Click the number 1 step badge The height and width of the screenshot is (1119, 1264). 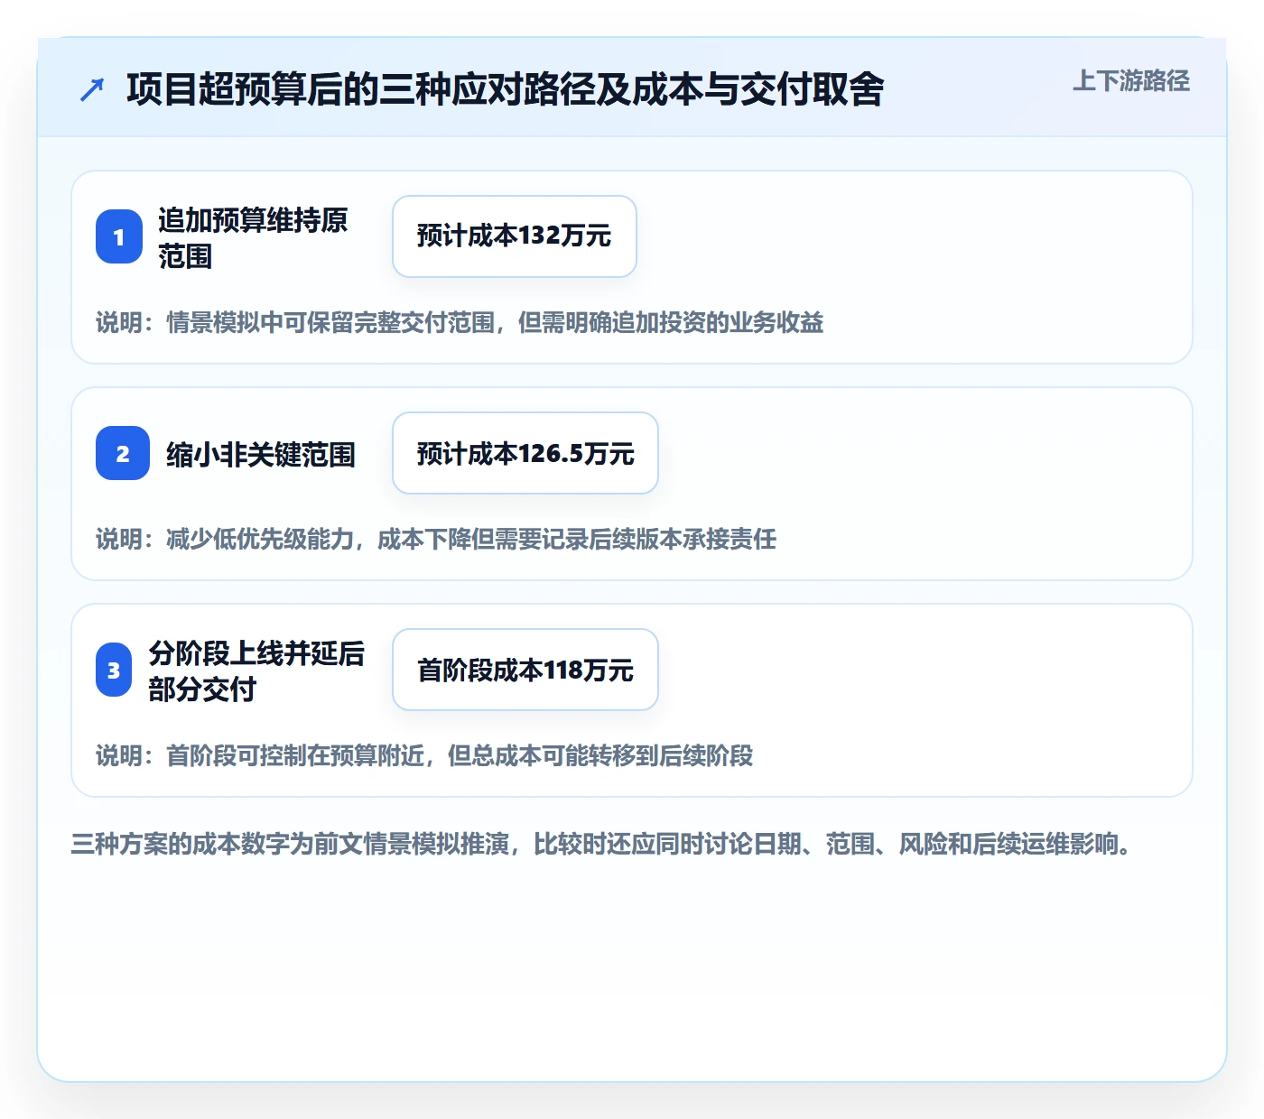coord(119,236)
